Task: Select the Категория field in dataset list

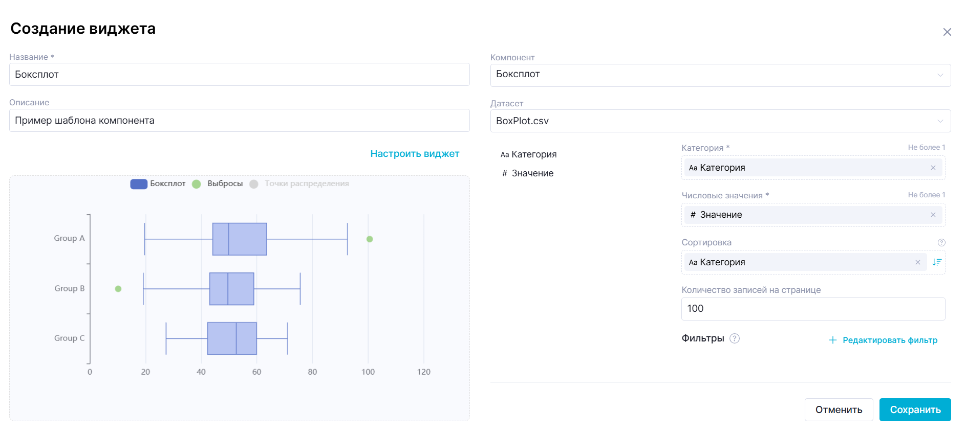Action: tap(528, 154)
